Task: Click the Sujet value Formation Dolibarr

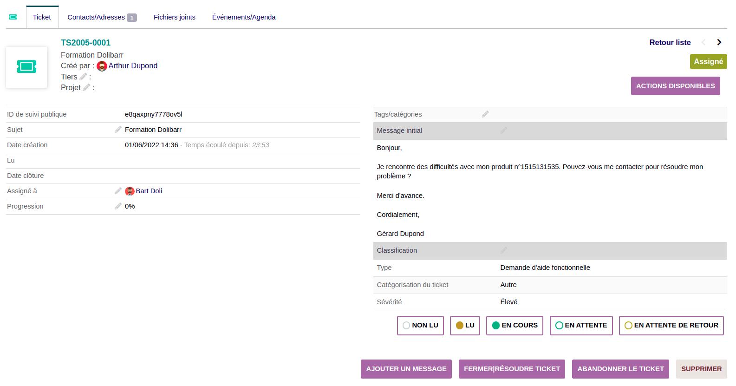Action: [153, 130]
